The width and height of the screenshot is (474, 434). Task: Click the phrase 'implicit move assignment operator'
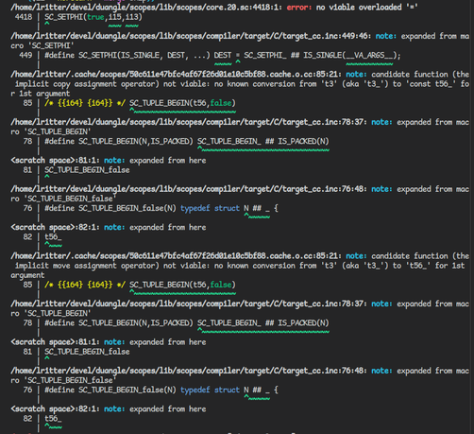coord(87,266)
